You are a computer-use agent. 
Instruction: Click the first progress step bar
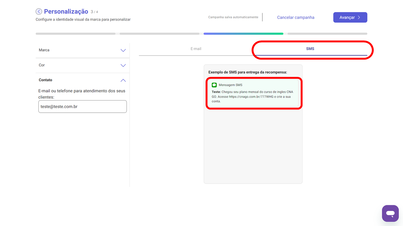pos(76,34)
